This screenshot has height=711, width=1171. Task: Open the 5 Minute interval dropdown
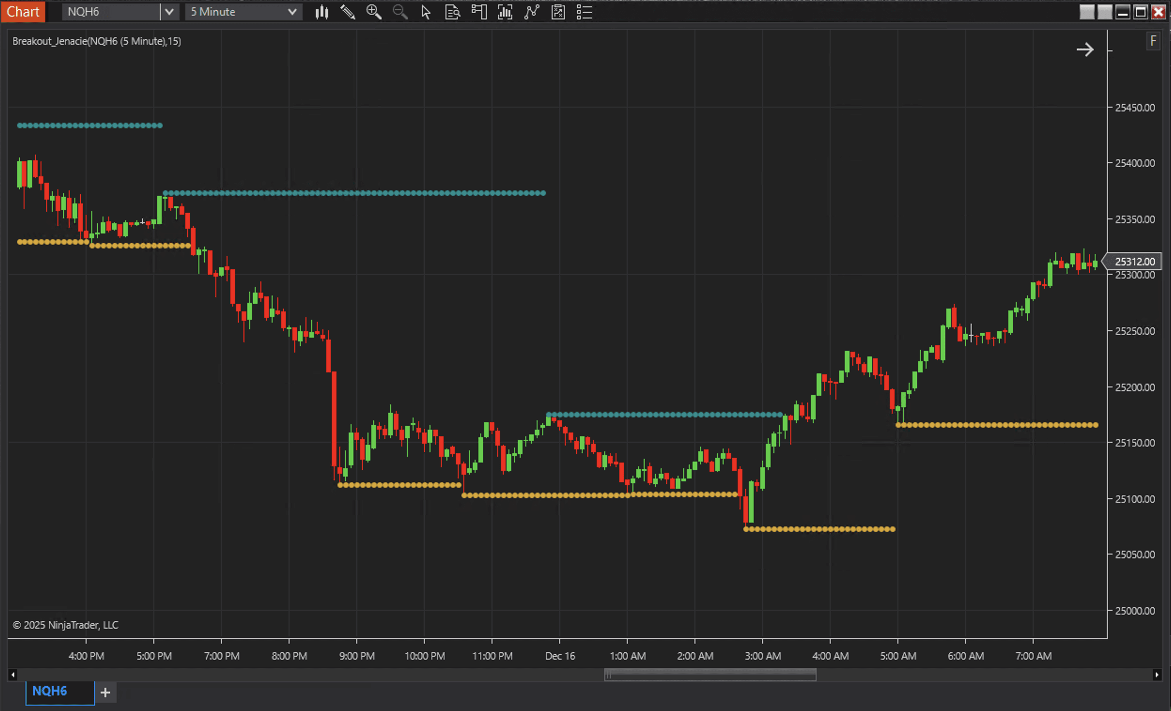tap(243, 12)
